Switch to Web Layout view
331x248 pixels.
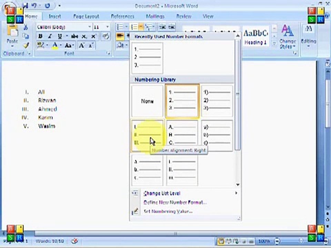(x=236, y=241)
